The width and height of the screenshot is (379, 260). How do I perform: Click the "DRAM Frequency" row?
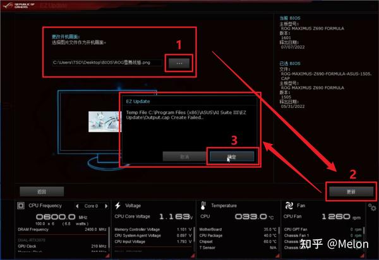tap(62, 229)
